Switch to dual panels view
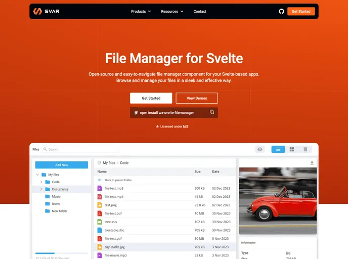The image size is (348, 259). pos(306,149)
